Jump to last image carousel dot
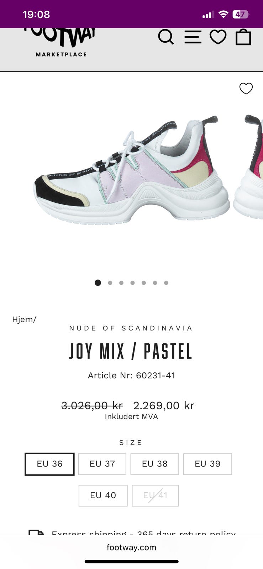263x569 pixels. [x=166, y=283]
